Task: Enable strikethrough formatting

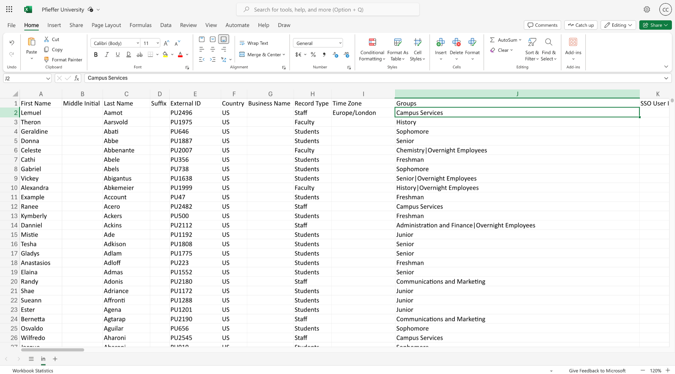Action: (x=139, y=55)
